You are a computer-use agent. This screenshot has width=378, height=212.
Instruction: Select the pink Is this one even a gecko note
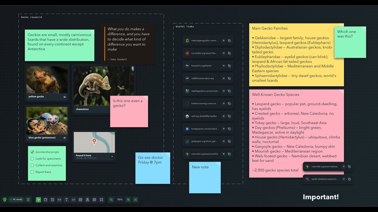click(129, 111)
